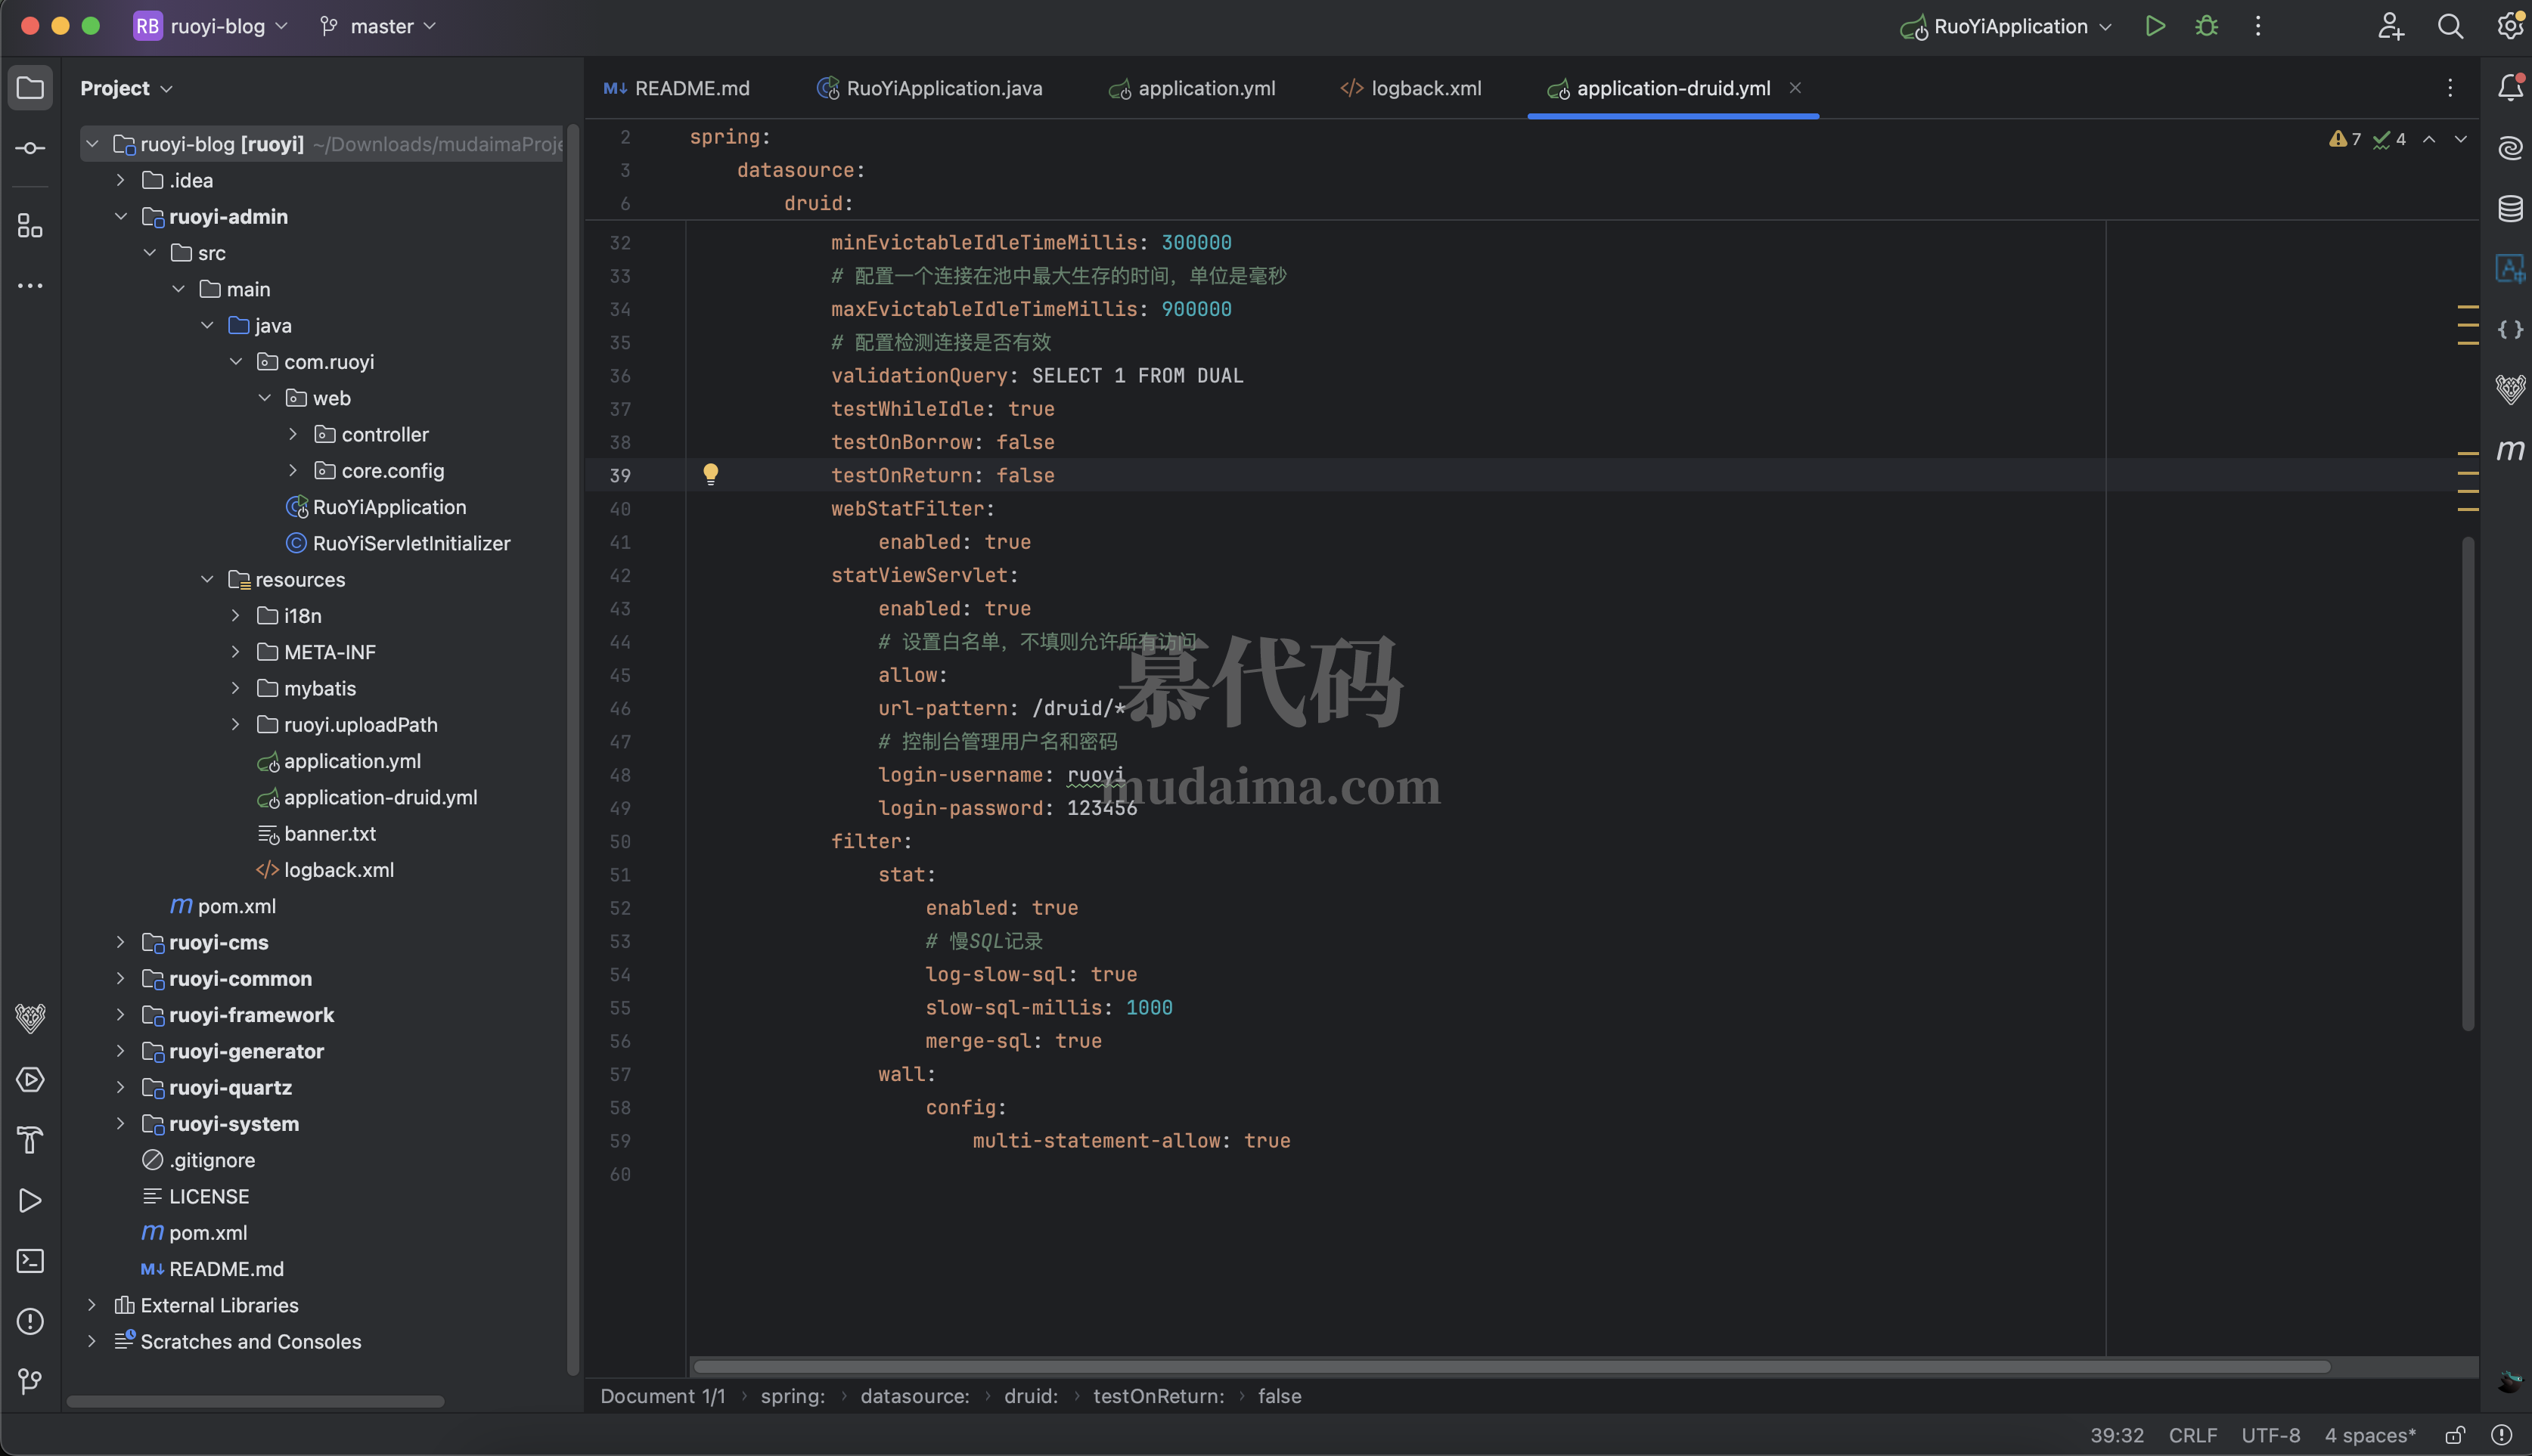Start debugging with the bug icon
The image size is (2532, 1456).
pyautogui.click(x=2206, y=27)
